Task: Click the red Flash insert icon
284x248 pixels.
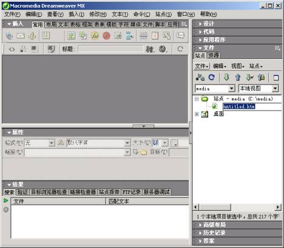Action: point(106,36)
